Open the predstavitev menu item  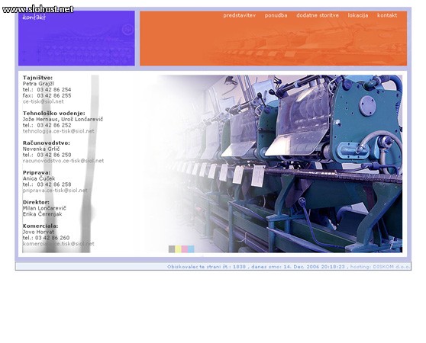coord(240,15)
